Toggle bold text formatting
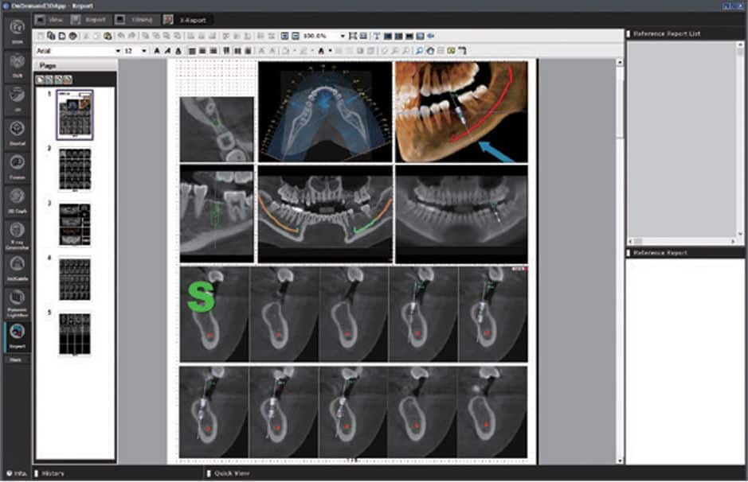 [x=156, y=51]
